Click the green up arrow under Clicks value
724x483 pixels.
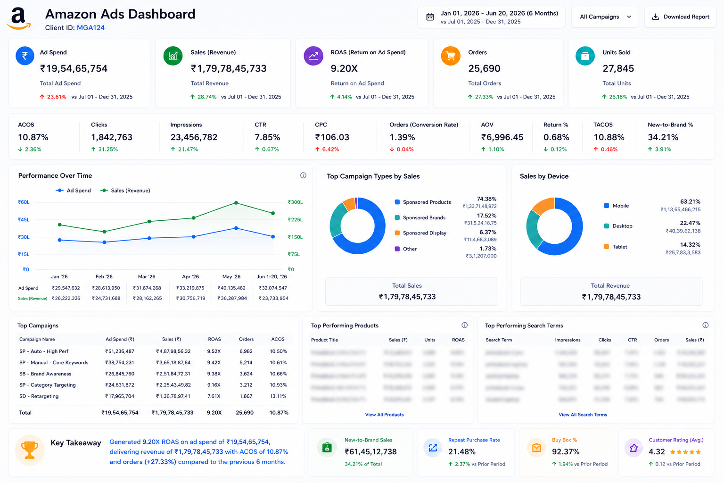click(x=93, y=150)
